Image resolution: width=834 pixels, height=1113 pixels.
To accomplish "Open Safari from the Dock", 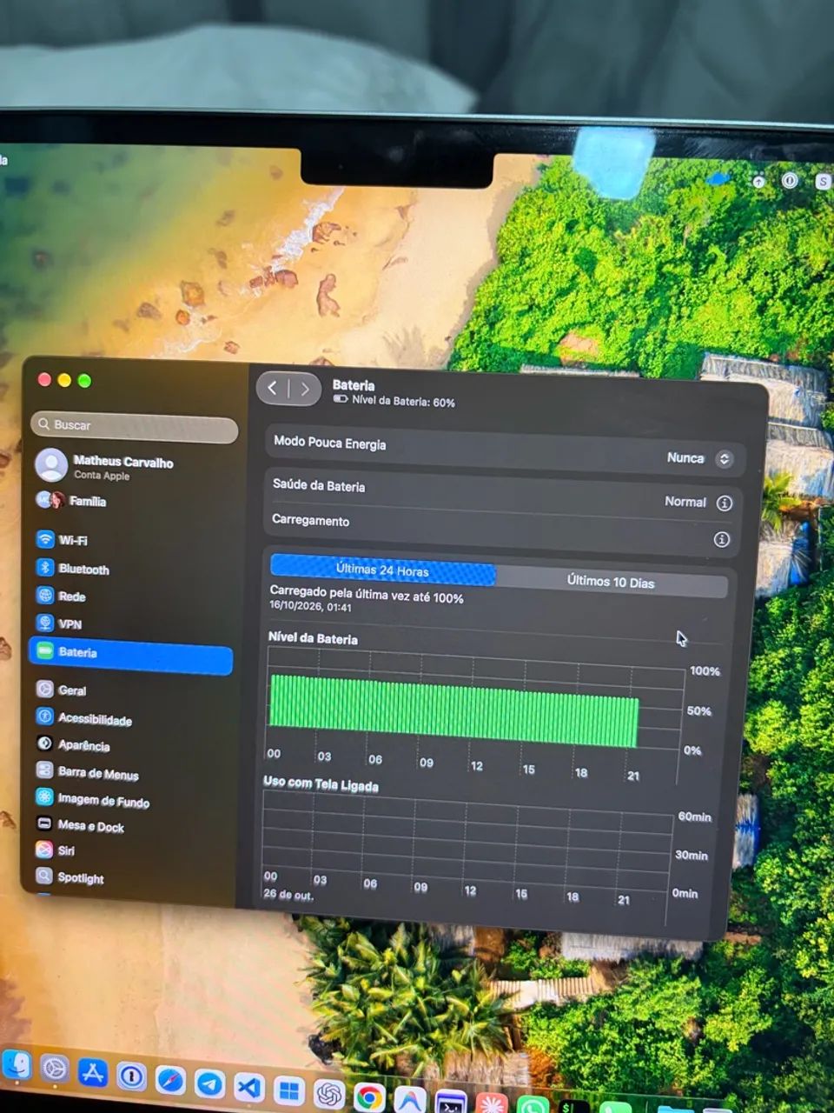I will (170, 1080).
